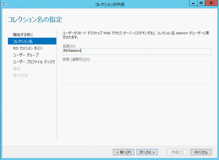219x160 pixels.
Task: Cancel the wizard with キャンセル
Action: [201, 152]
